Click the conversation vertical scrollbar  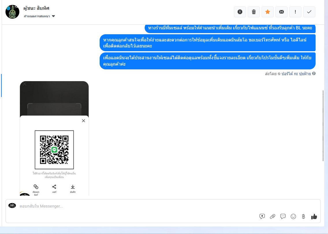(323, 125)
